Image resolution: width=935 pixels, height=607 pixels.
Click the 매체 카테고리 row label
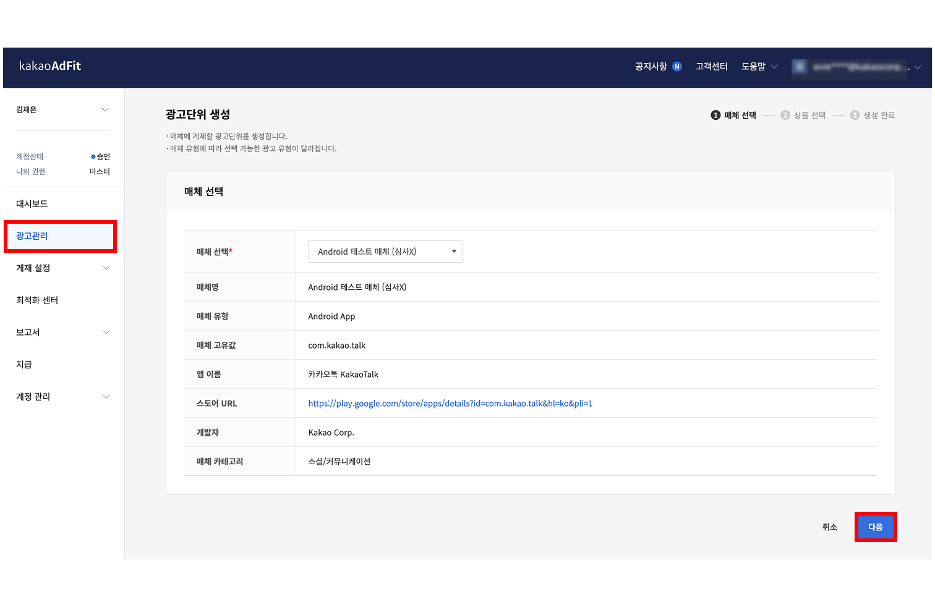(220, 461)
